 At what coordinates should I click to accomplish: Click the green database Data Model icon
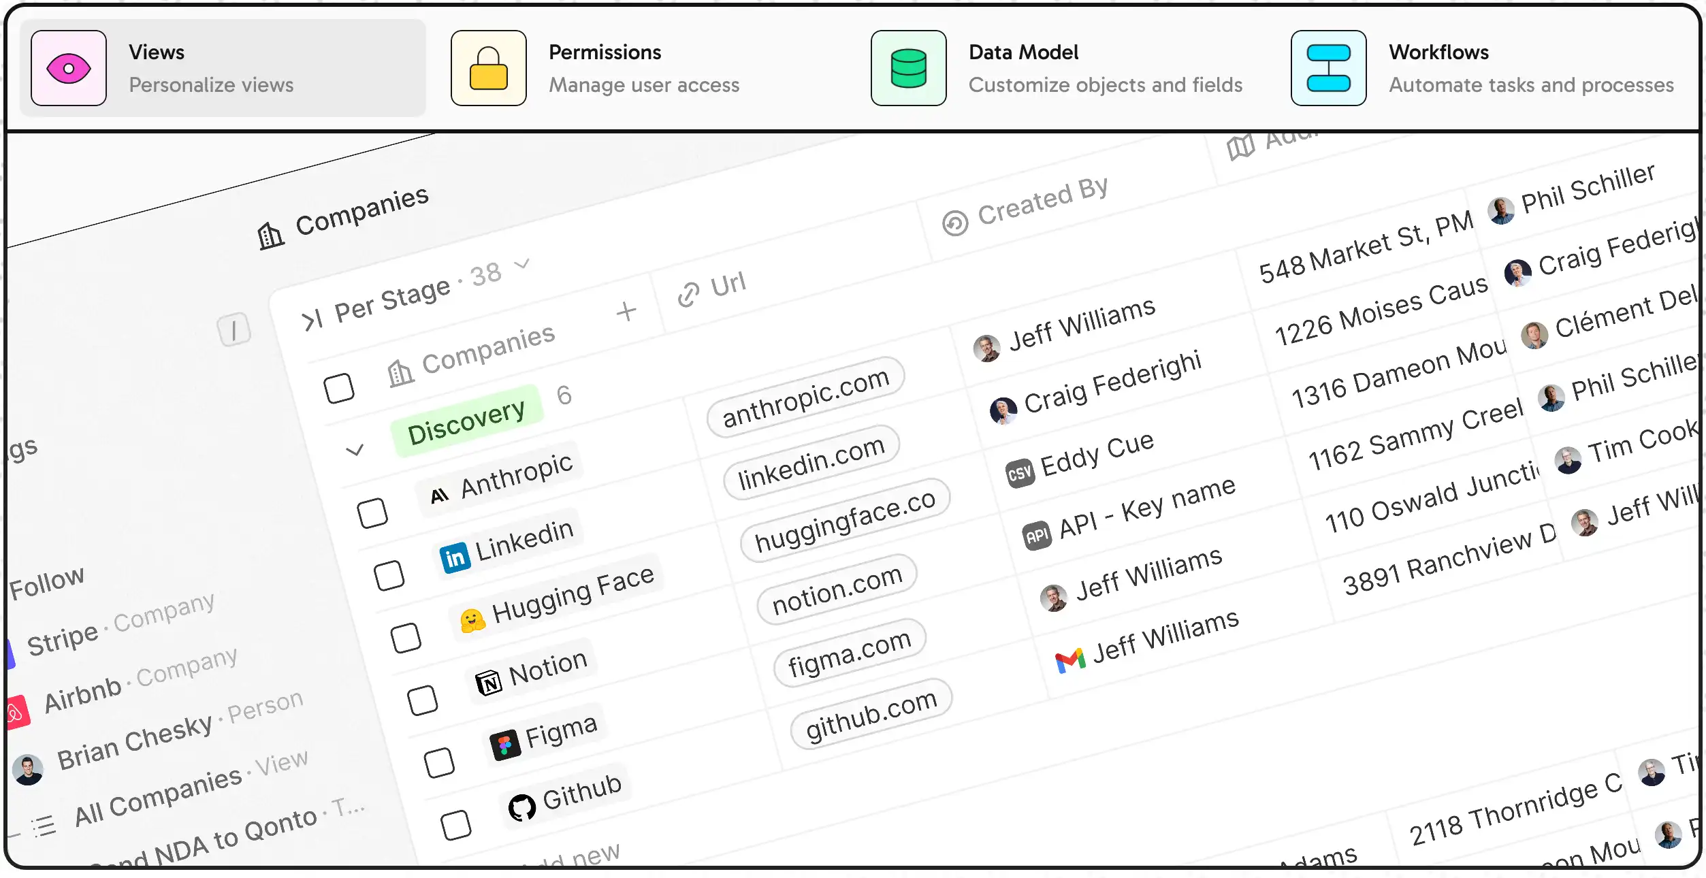(x=908, y=68)
